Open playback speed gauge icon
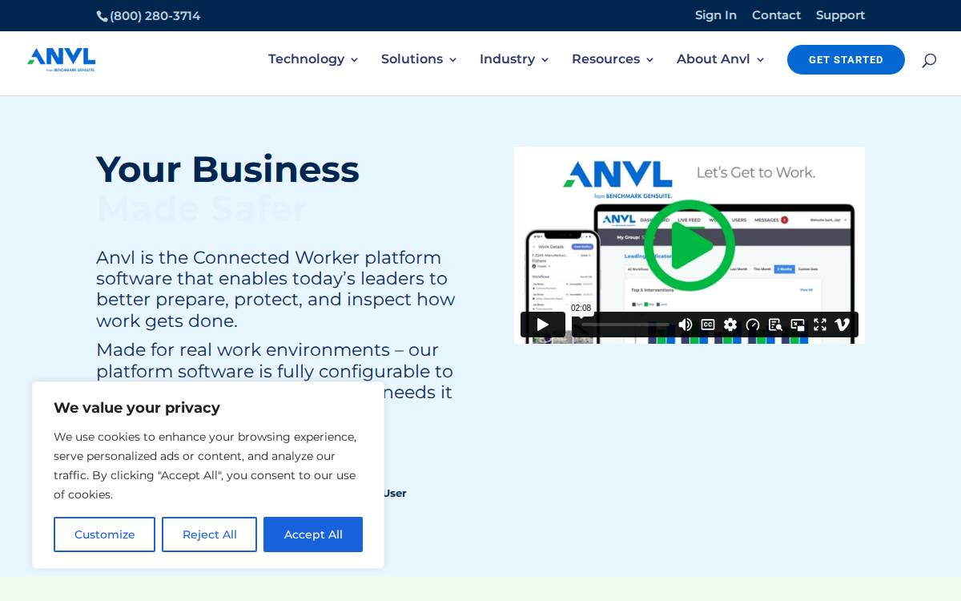The width and height of the screenshot is (961, 601). 753,325
